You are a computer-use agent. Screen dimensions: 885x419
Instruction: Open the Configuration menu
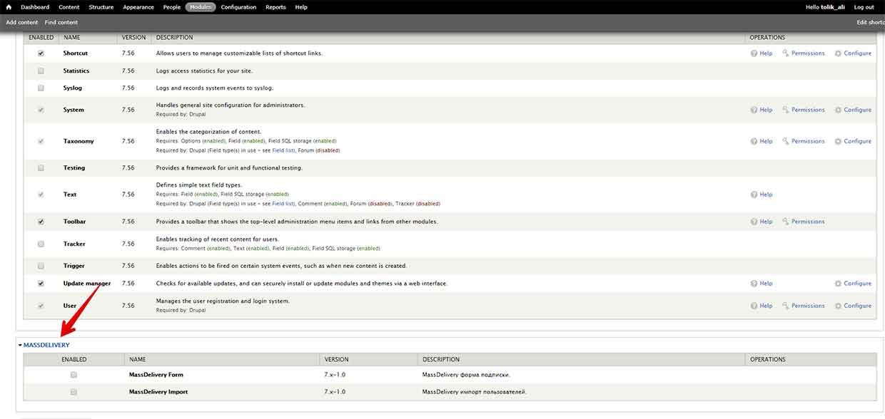(238, 7)
